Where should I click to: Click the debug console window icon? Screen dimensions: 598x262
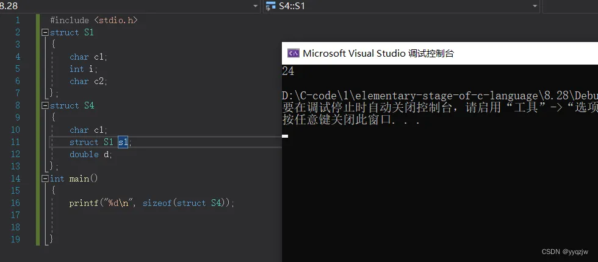(x=293, y=54)
